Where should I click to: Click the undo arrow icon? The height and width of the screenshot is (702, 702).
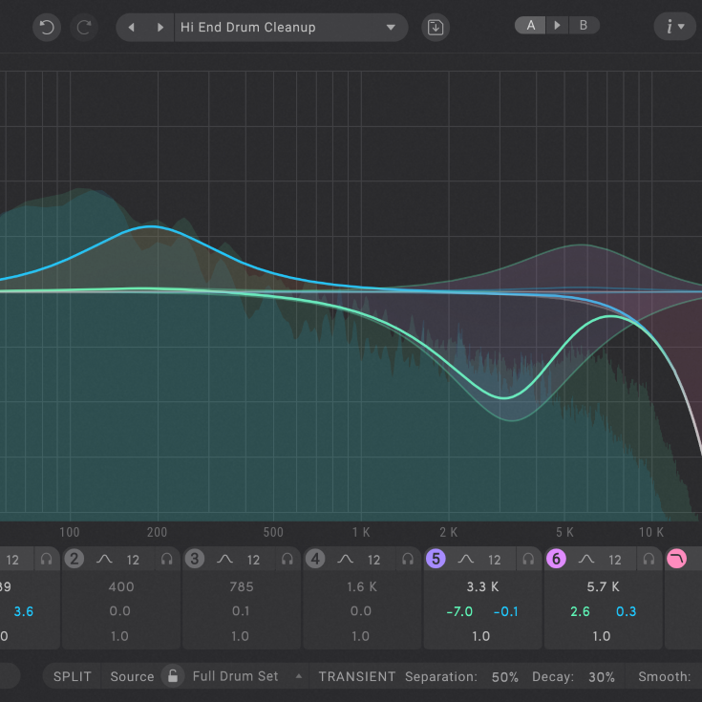[x=46, y=27]
